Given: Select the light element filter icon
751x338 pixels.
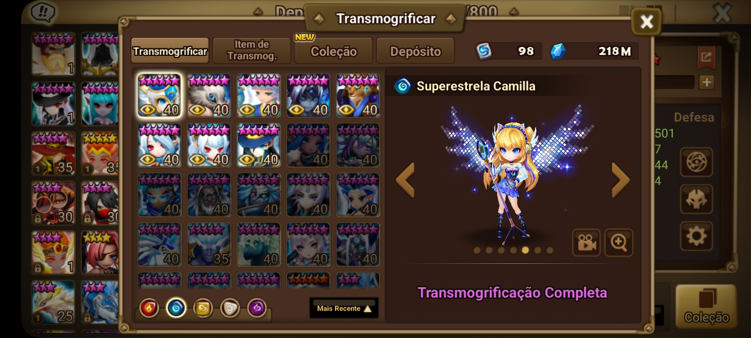Looking at the screenshot, I should (x=230, y=308).
